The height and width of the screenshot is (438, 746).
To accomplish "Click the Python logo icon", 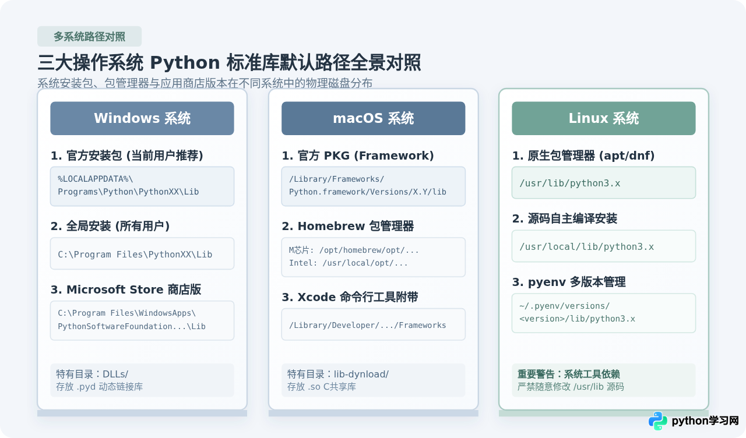I will pos(658,421).
